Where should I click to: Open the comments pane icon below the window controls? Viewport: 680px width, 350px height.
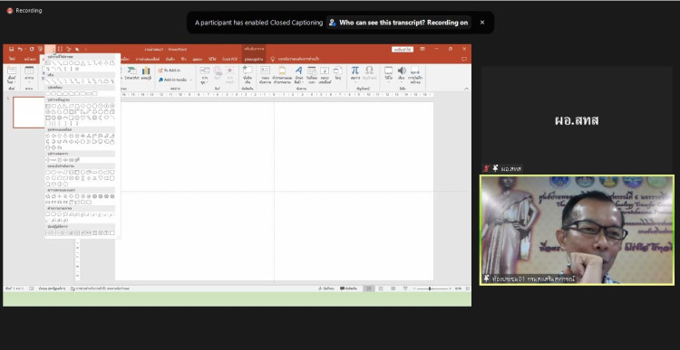pyautogui.click(x=464, y=59)
